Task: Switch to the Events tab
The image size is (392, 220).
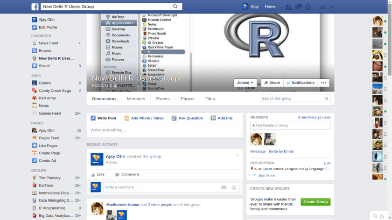Action: click(163, 99)
